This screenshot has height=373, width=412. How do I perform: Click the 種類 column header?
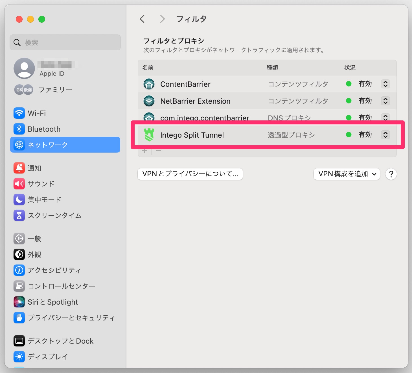point(272,68)
